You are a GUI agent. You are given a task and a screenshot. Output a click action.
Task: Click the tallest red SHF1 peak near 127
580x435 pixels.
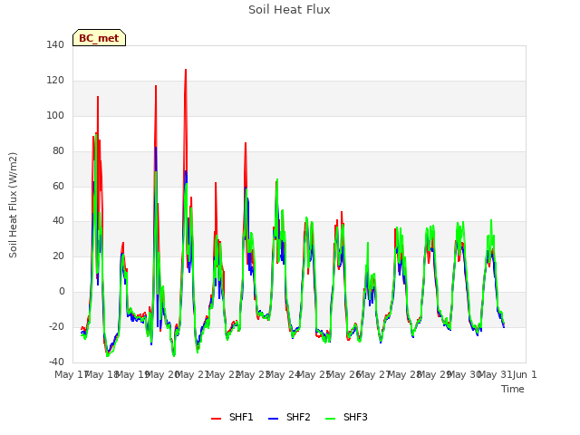(x=186, y=70)
